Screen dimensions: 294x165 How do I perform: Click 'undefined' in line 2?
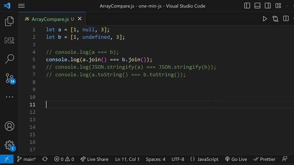[96, 37]
